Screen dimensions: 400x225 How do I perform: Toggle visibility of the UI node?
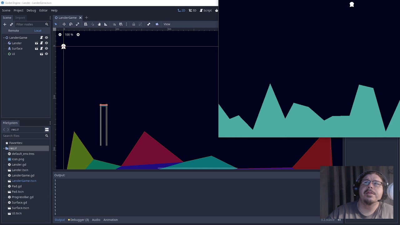tap(47, 54)
